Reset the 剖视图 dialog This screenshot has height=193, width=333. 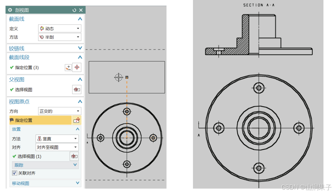74,10
